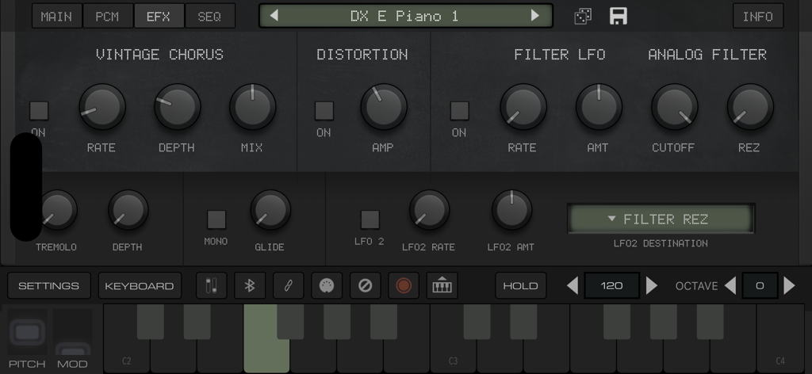Click the Filter LFO RATE knob

click(x=523, y=106)
